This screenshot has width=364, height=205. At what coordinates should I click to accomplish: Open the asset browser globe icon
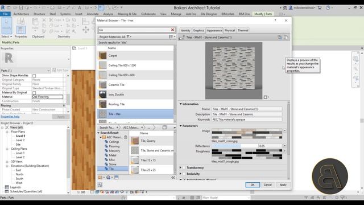109,177
